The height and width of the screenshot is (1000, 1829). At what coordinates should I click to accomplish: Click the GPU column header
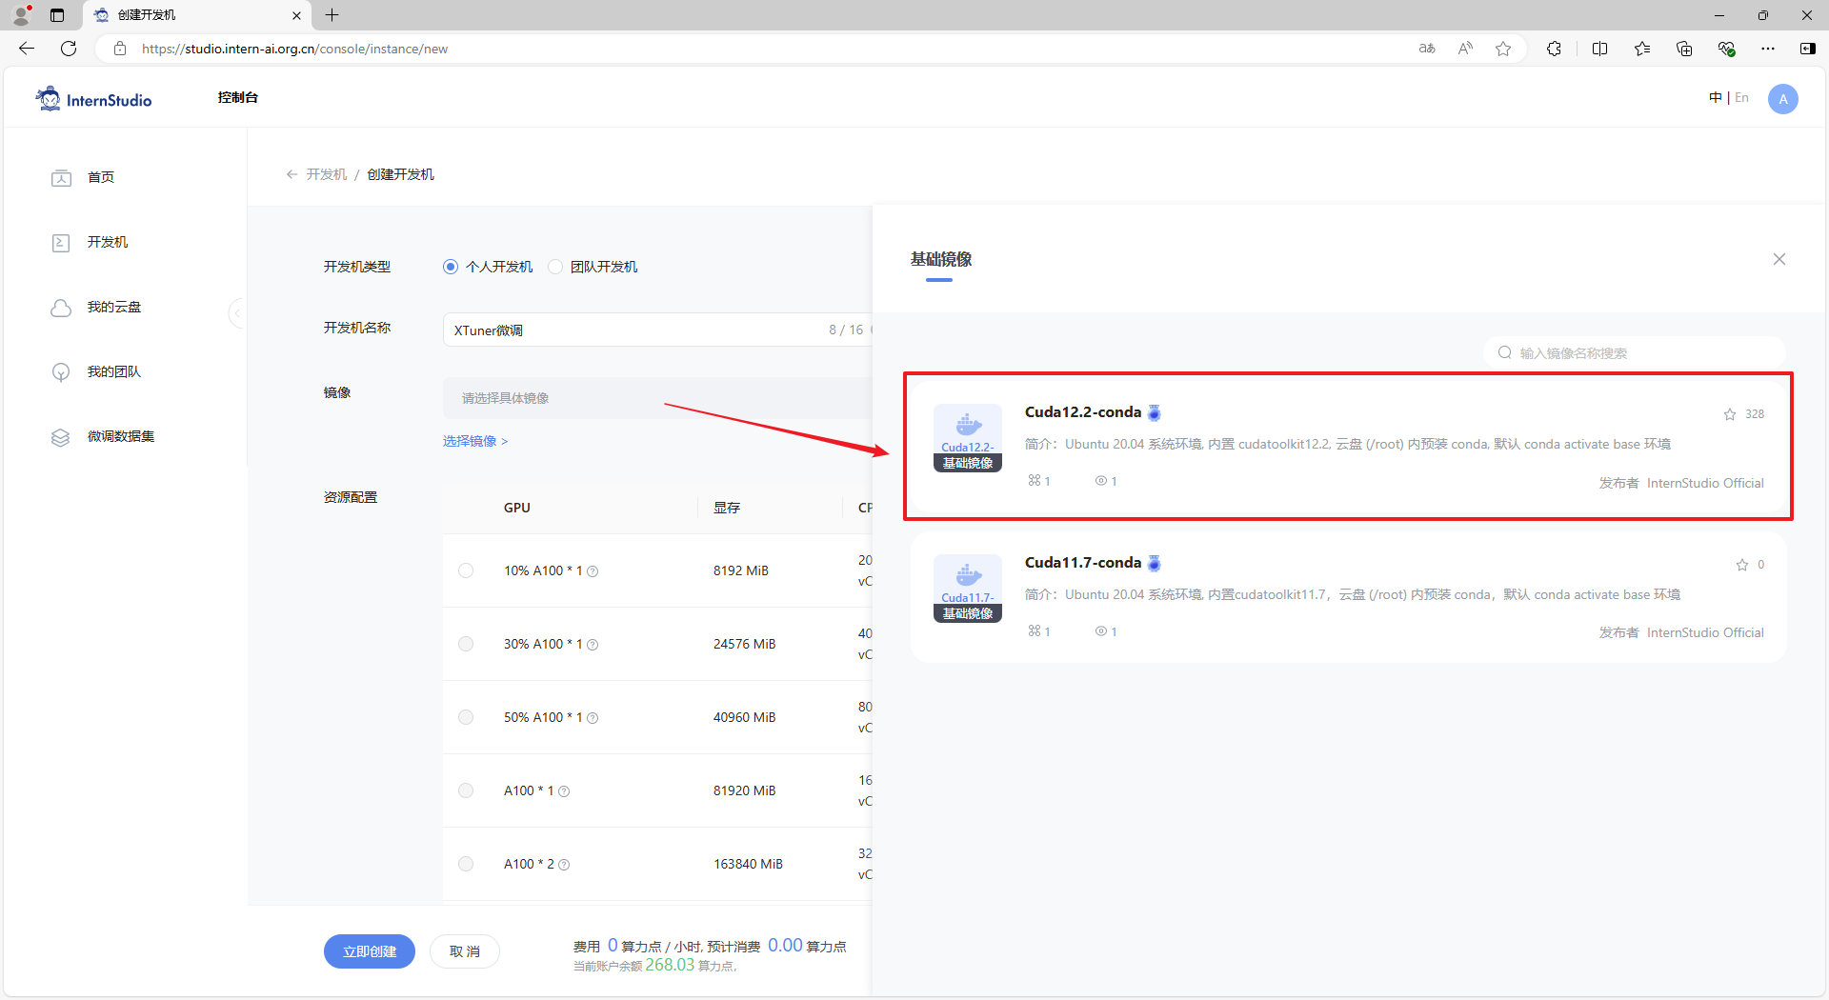pos(517,508)
